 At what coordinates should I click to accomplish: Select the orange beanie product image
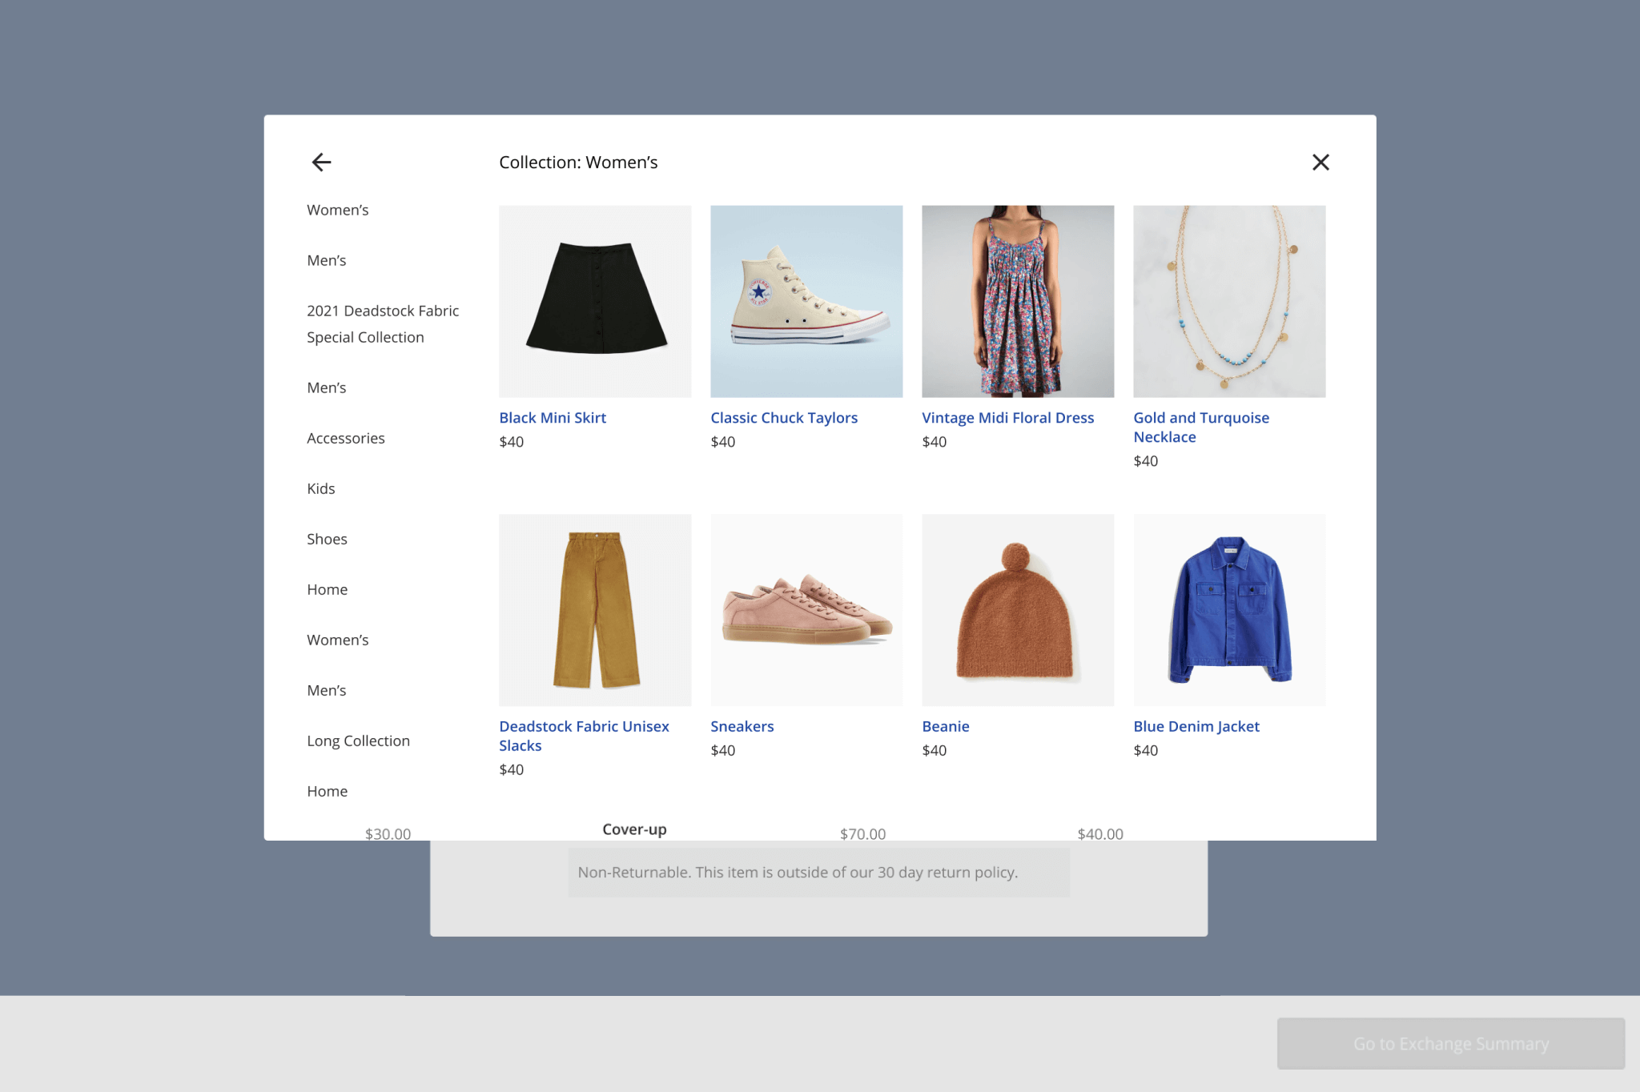point(1018,610)
